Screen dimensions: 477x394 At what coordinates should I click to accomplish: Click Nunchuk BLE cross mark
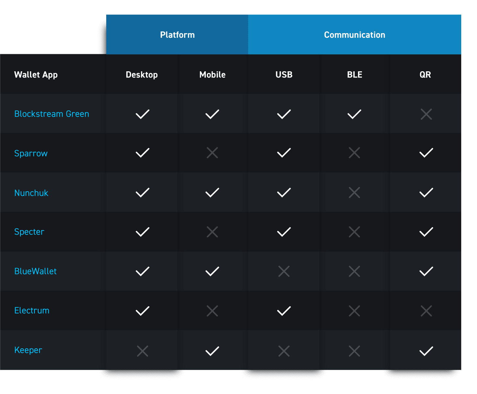click(x=354, y=193)
